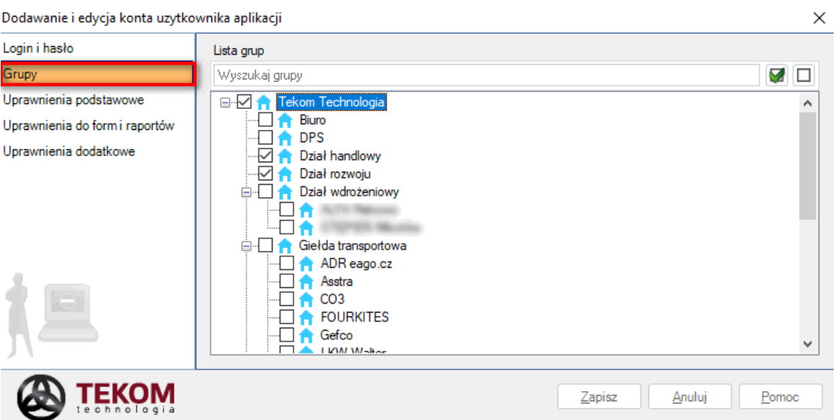Enable the ADR eago.cz checkbox
This screenshot has width=838, height=420.
click(x=287, y=264)
